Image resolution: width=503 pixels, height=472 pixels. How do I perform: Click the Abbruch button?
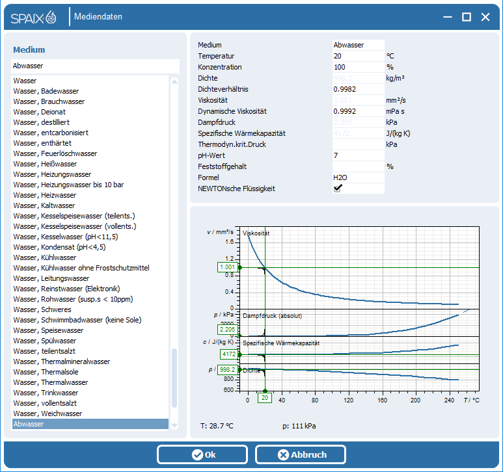tap(301, 454)
